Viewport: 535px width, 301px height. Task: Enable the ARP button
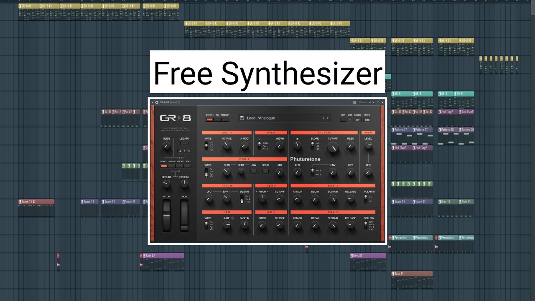click(343, 120)
